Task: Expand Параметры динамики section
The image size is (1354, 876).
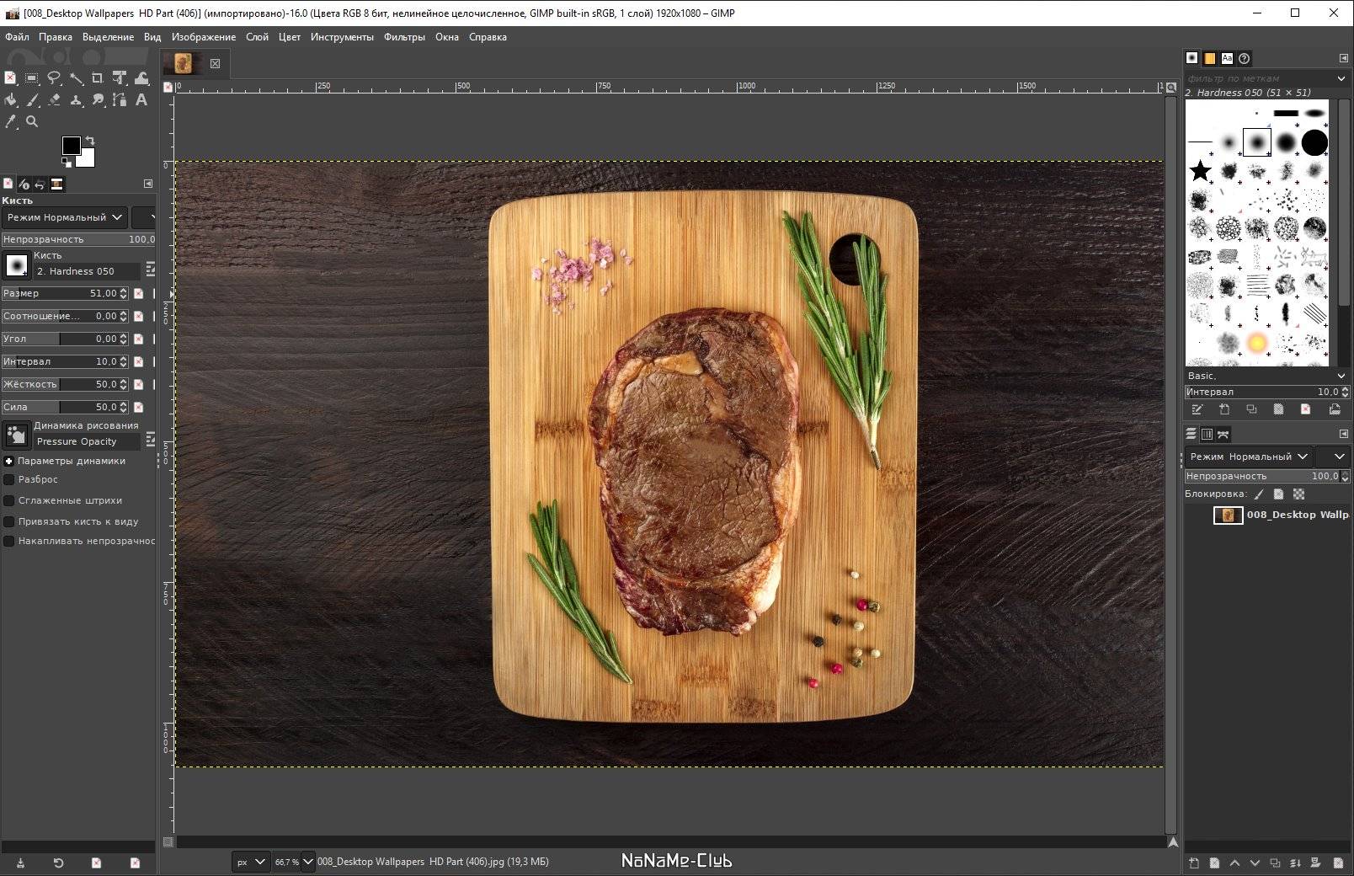Action: (9, 461)
